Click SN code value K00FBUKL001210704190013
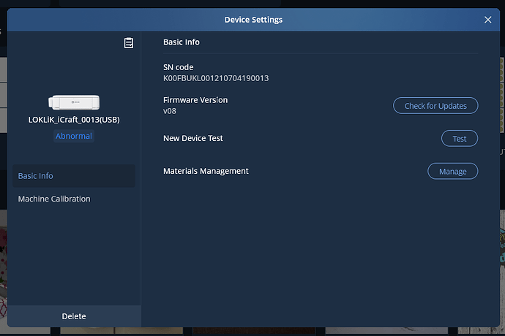The width and height of the screenshot is (505, 336). click(x=216, y=78)
